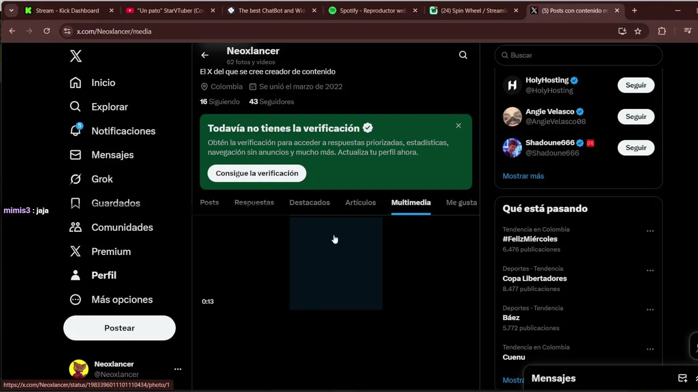Bookmark page with star icon
The width and height of the screenshot is (698, 392).
tap(638, 31)
